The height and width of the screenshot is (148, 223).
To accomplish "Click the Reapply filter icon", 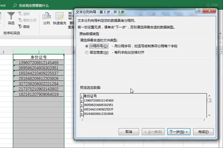I will coord(20,20).
